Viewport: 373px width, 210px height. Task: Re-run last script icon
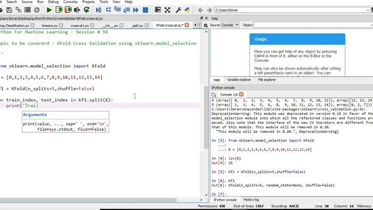[87, 10]
